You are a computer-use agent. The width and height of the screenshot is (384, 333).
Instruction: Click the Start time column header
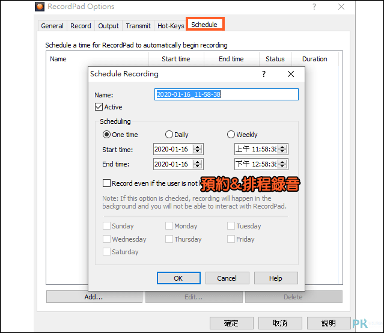click(x=176, y=59)
